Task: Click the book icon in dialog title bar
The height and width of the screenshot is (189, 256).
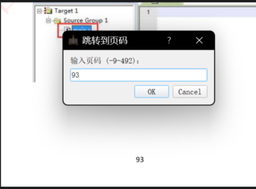Action: 73,40
